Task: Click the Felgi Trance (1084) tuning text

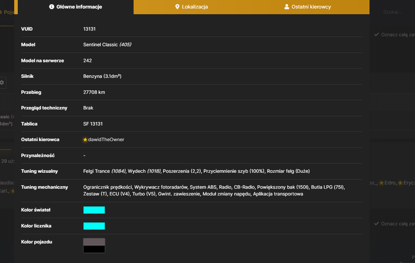Action: pos(104,171)
